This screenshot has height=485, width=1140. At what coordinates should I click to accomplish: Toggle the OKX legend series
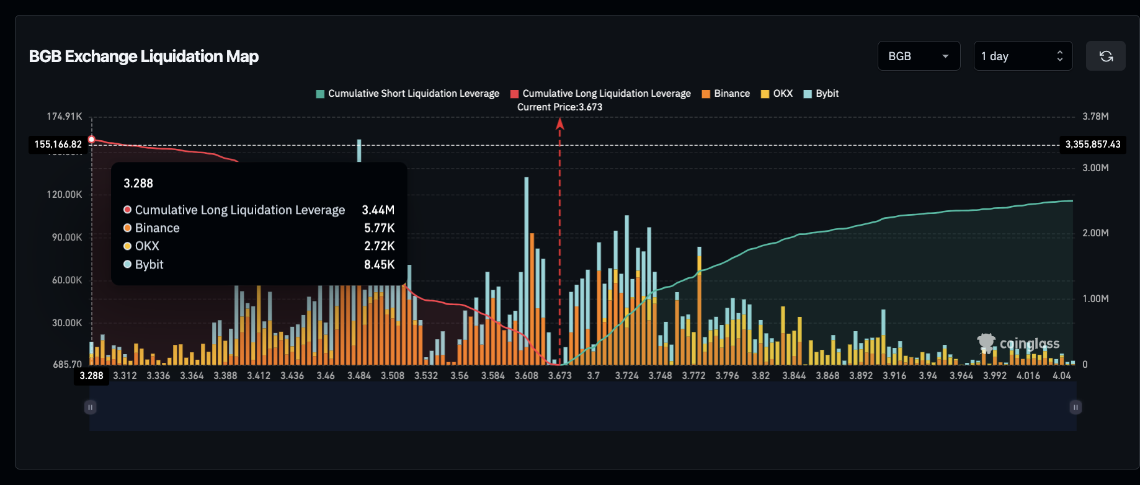coord(777,94)
